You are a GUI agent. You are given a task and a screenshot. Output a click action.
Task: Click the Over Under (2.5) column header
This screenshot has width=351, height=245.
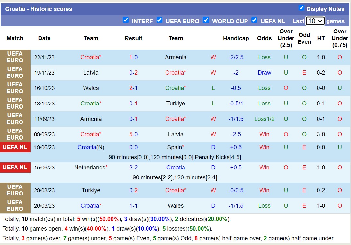pos(286,38)
